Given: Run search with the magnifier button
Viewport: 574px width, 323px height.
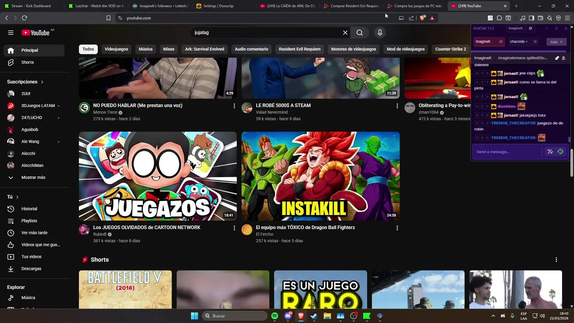Looking at the screenshot, I should [x=360, y=32].
